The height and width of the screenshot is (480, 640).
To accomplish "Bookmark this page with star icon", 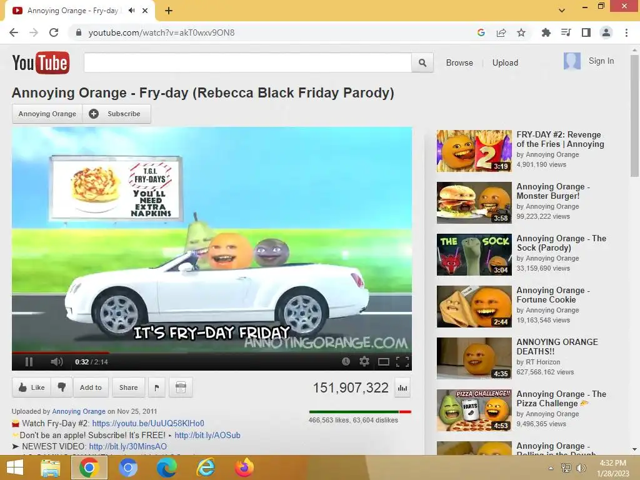I will tap(521, 32).
